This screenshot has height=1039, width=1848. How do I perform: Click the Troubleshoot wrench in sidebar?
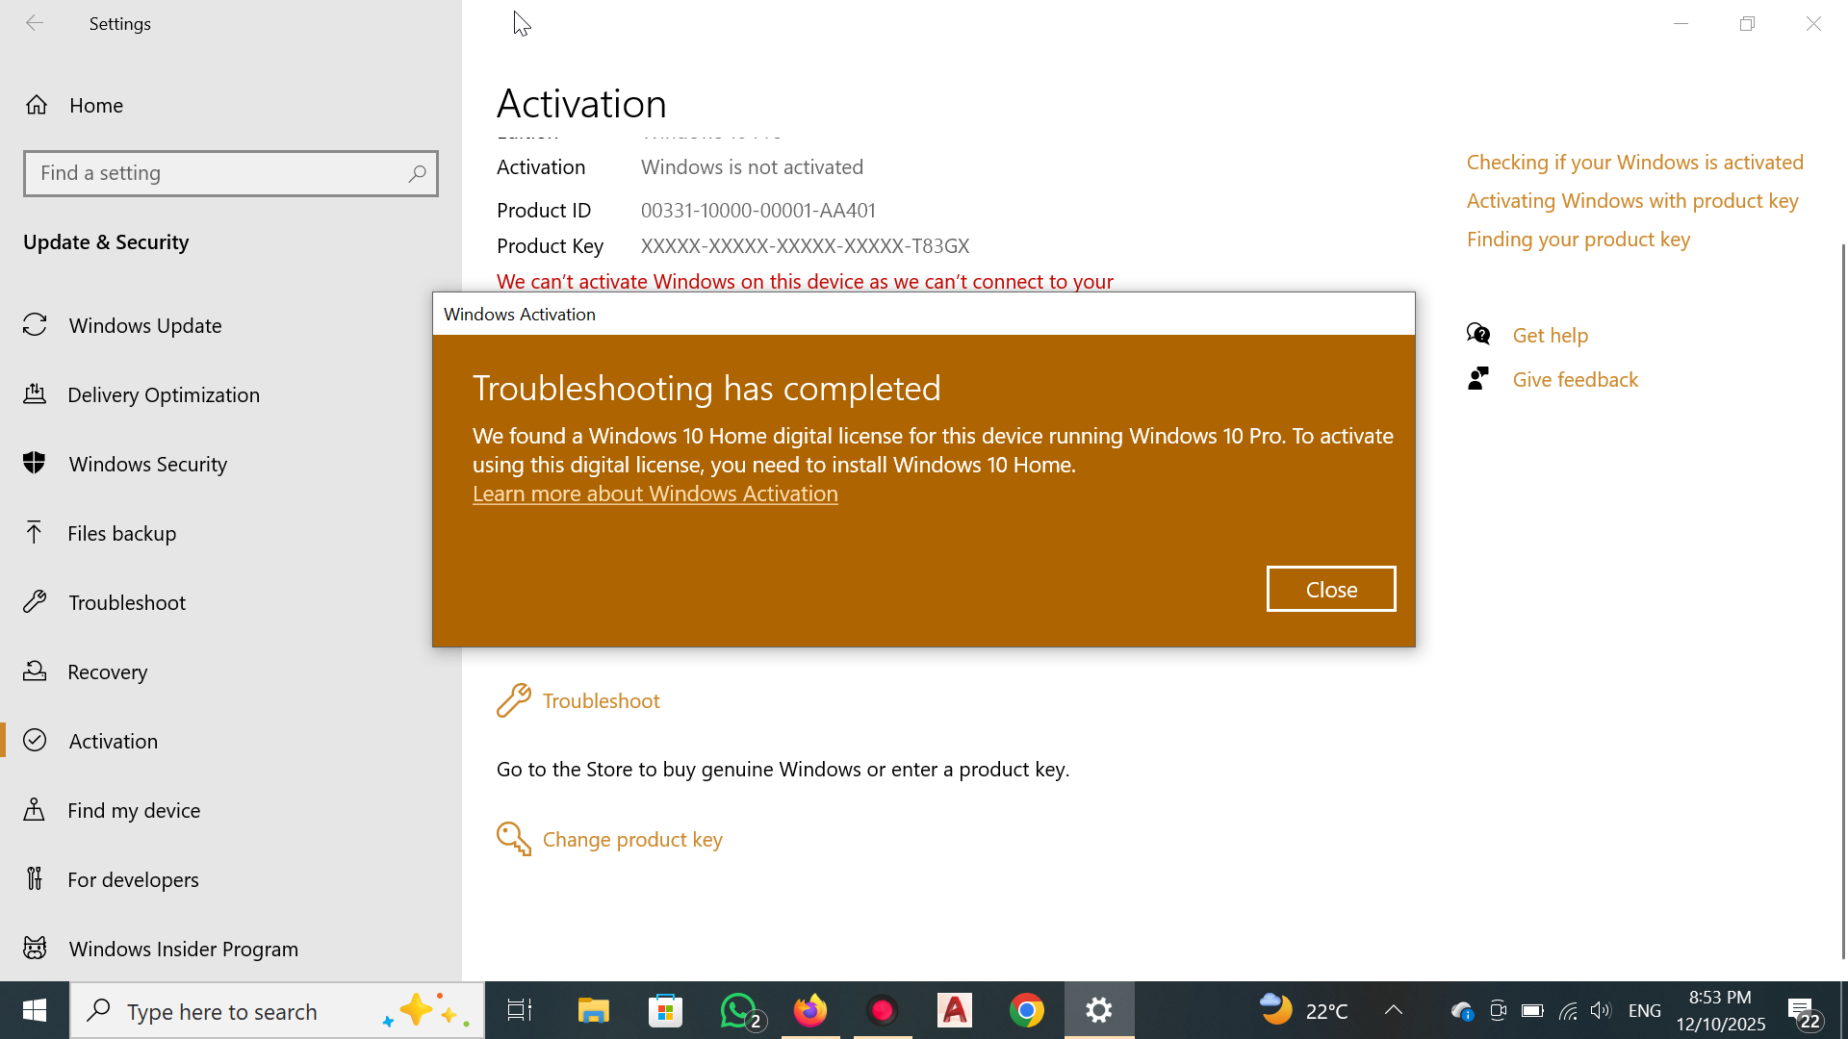[x=35, y=602]
